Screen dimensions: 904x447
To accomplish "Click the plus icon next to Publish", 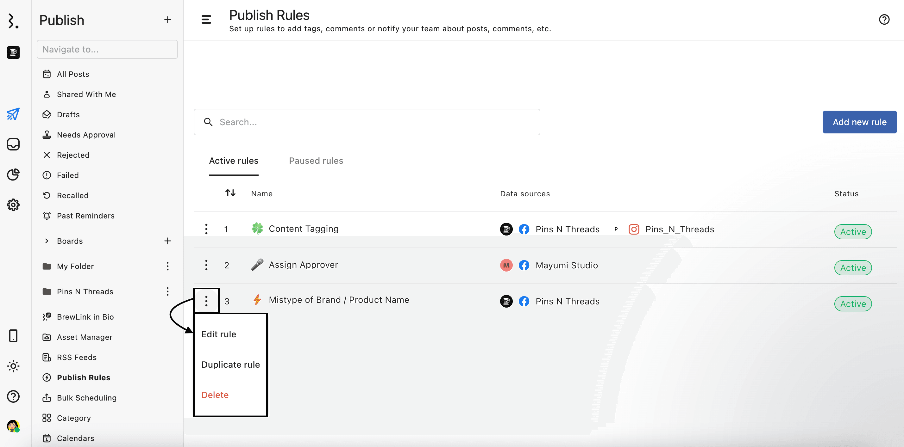I will pyautogui.click(x=167, y=20).
